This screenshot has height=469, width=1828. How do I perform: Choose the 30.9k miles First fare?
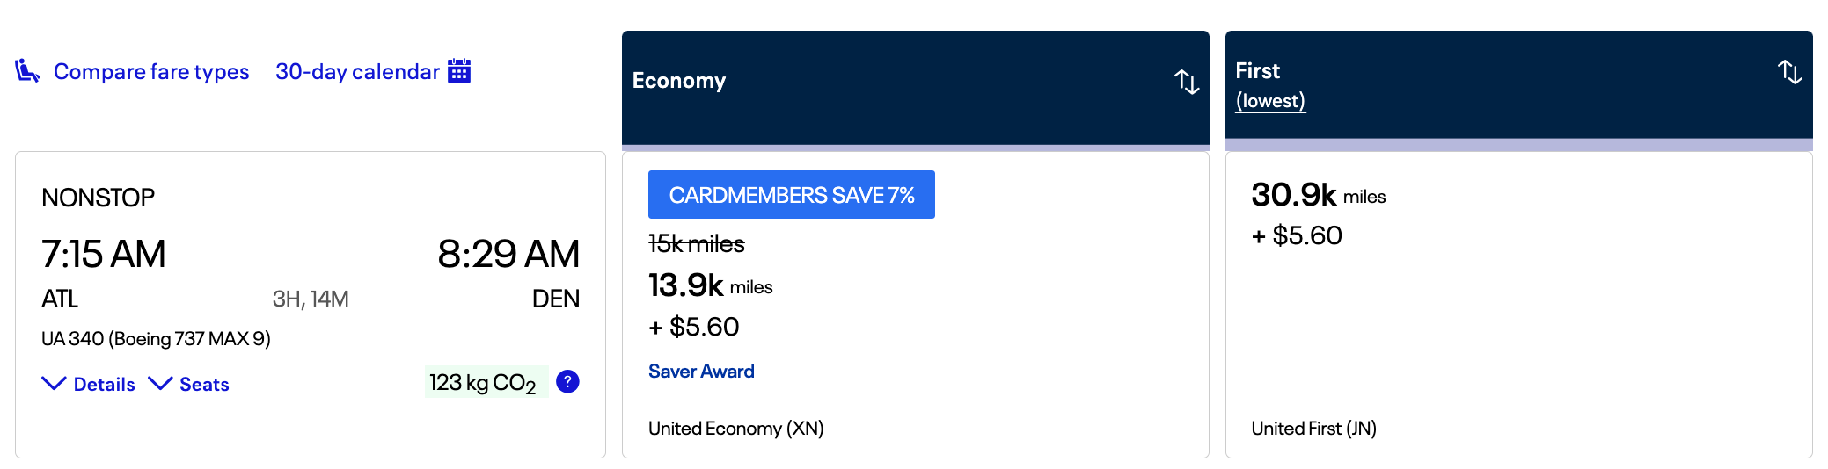point(1318,196)
